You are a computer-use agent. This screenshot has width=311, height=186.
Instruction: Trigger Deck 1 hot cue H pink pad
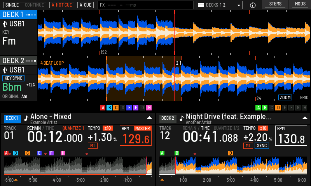[149, 108]
